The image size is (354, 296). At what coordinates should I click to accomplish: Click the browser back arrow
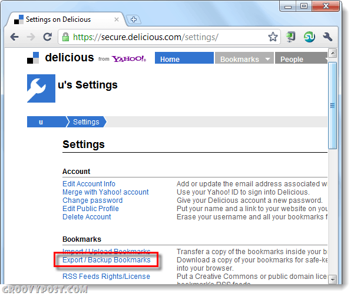(x=15, y=37)
